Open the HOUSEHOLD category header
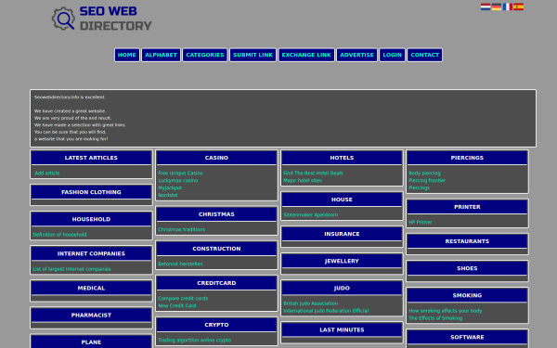The width and height of the screenshot is (557, 348). tap(91, 219)
